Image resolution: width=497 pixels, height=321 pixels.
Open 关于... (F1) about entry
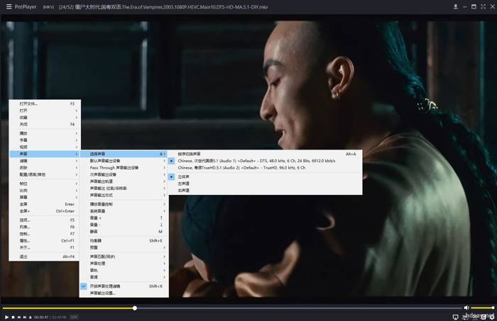(x=45, y=247)
